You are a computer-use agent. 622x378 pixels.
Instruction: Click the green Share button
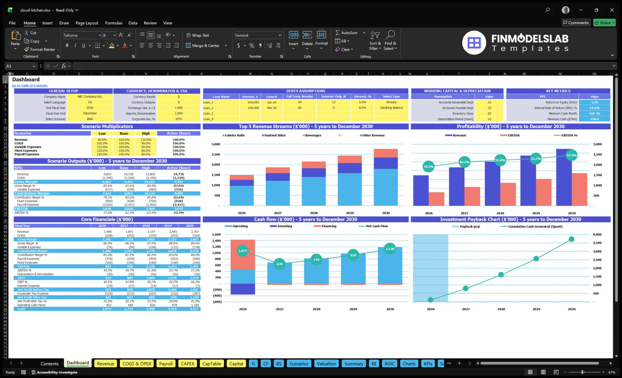coord(604,23)
